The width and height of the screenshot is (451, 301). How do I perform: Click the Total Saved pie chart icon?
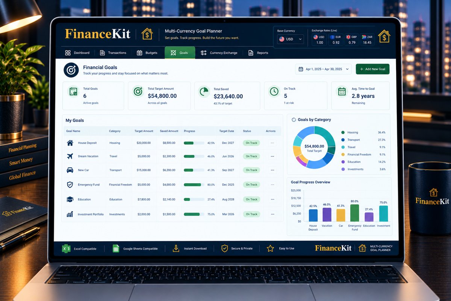(x=204, y=92)
